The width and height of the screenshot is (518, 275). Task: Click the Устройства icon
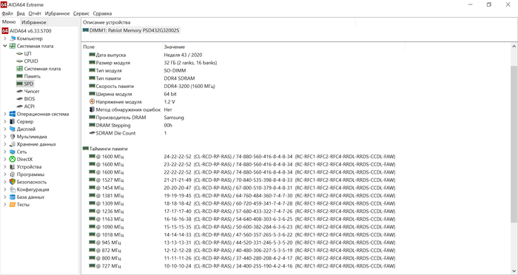click(13, 167)
